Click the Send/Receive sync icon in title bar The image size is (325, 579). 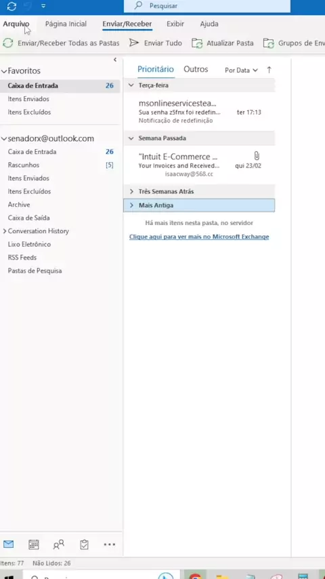tap(12, 6)
